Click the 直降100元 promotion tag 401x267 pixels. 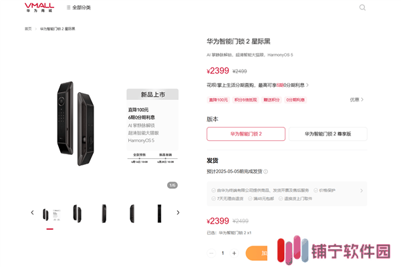pos(218,100)
